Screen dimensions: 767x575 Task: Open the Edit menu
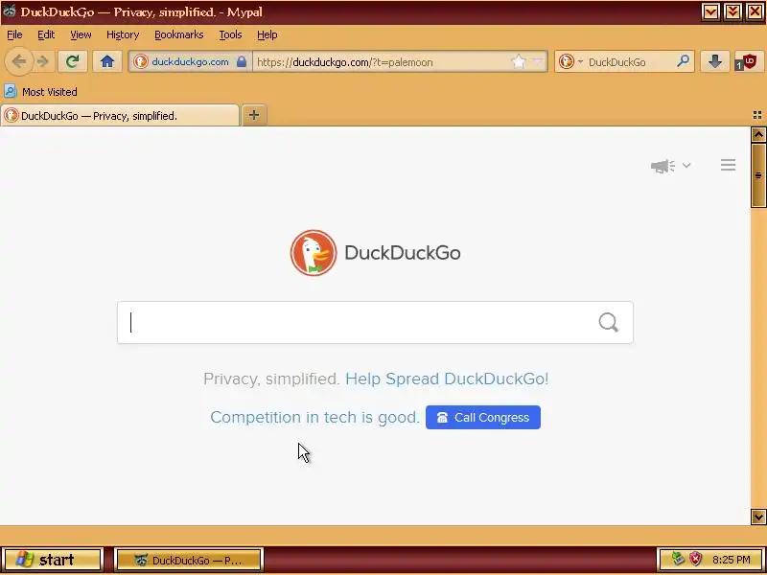click(x=46, y=34)
